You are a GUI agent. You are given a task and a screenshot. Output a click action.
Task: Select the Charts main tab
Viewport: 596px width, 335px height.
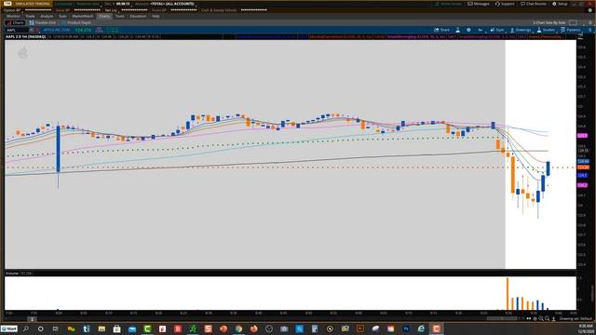pyautogui.click(x=104, y=17)
